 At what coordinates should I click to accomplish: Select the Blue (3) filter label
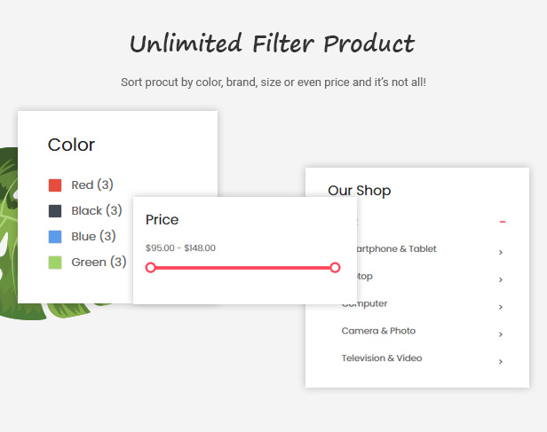click(x=93, y=236)
